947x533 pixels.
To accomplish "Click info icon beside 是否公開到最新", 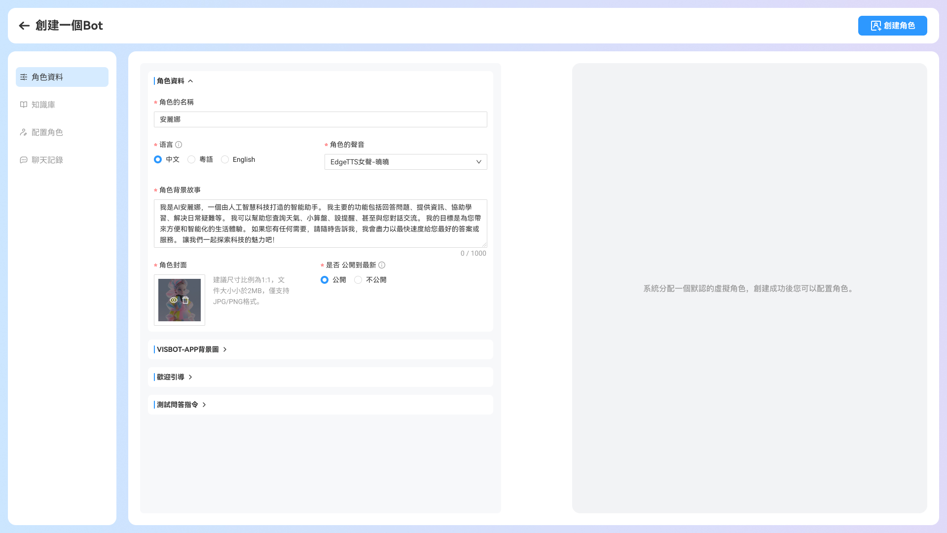I will click(x=382, y=265).
